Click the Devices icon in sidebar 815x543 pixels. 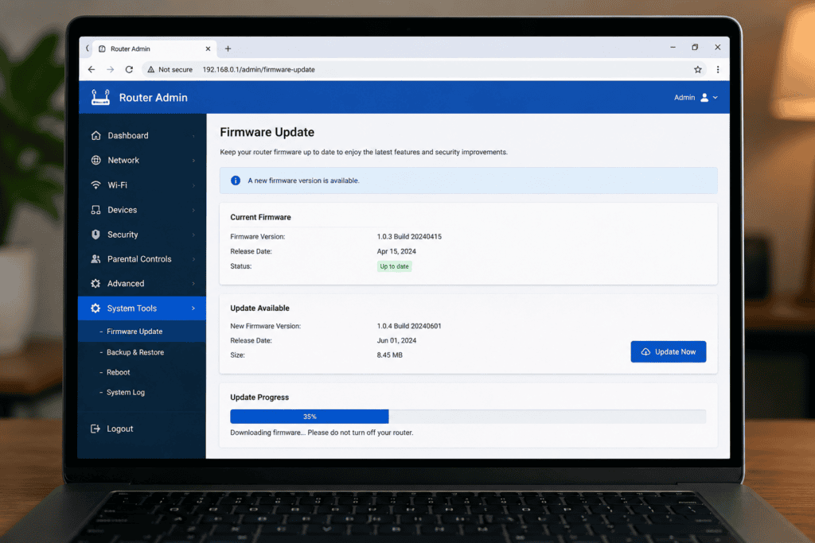(x=96, y=210)
